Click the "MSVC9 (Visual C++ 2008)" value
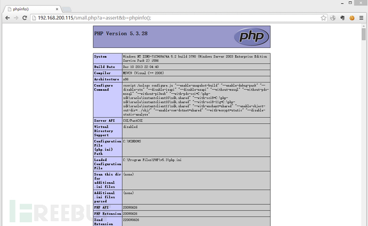Screen dimensions: 368x226 143,73
